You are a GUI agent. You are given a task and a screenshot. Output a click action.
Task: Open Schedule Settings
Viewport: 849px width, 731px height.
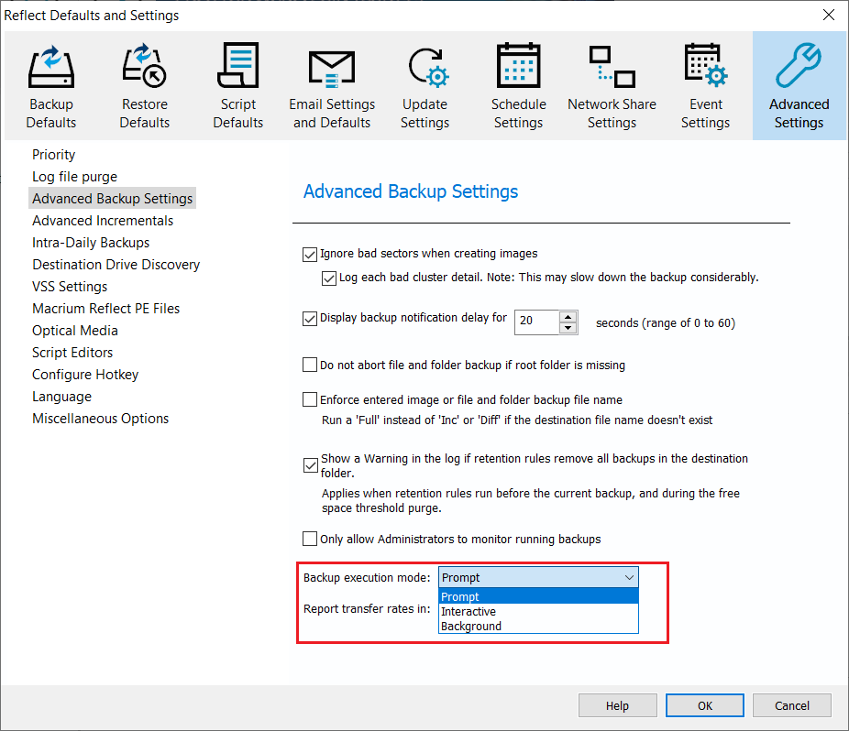(518, 84)
